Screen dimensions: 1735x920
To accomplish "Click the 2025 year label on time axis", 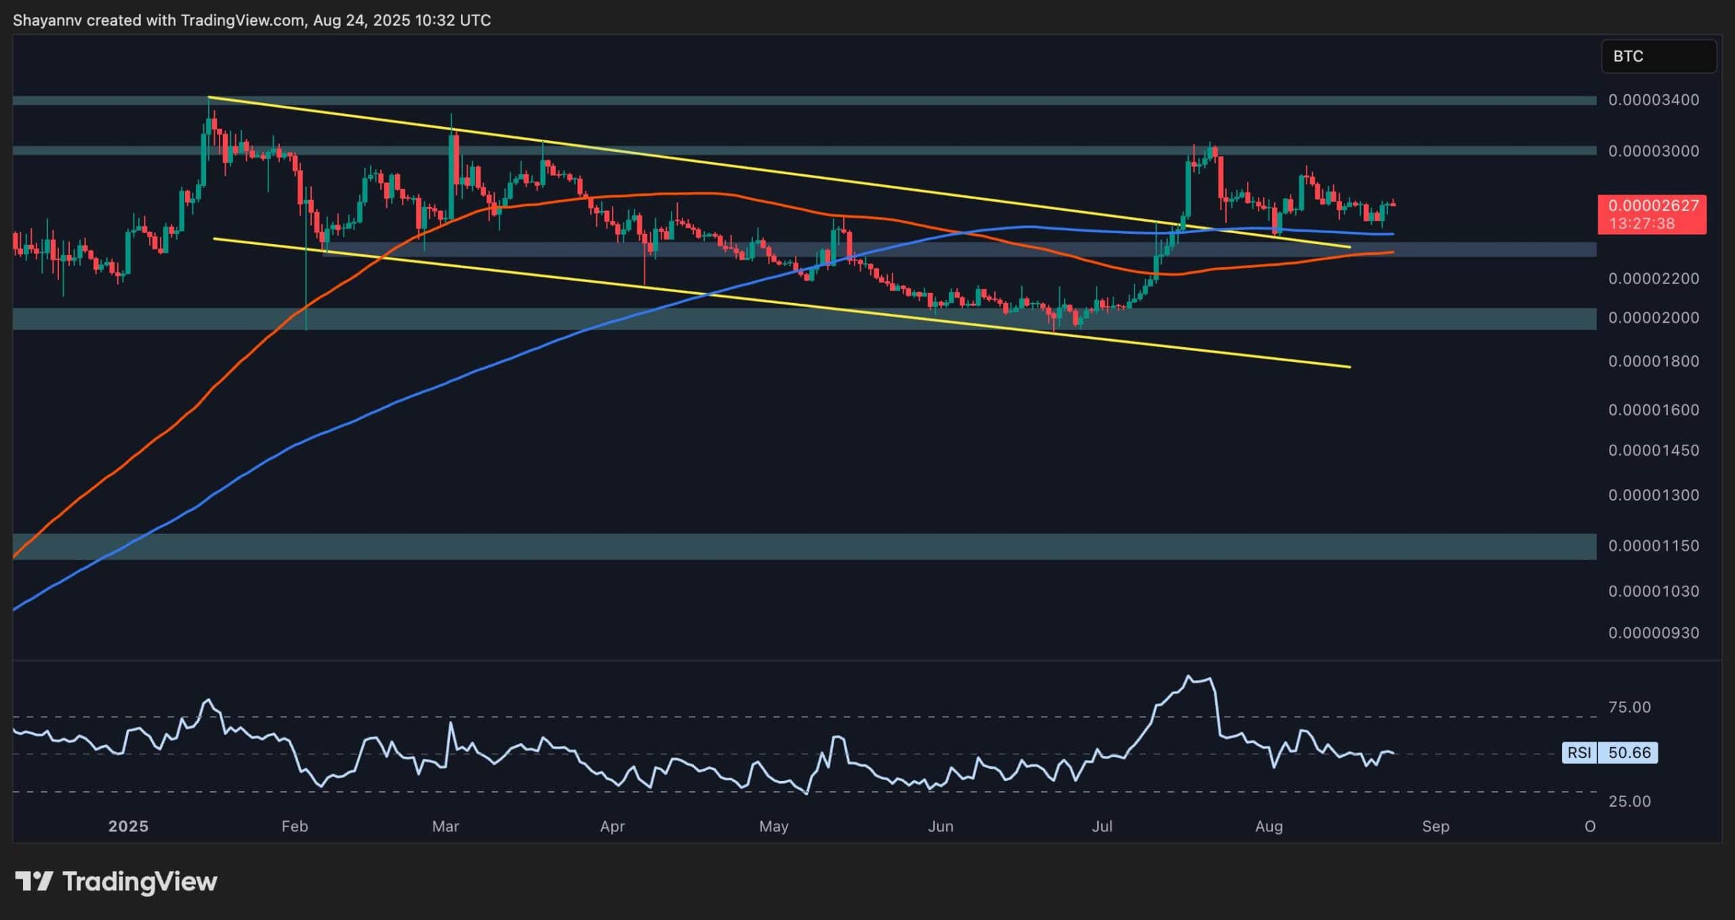I will click(x=128, y=826).
